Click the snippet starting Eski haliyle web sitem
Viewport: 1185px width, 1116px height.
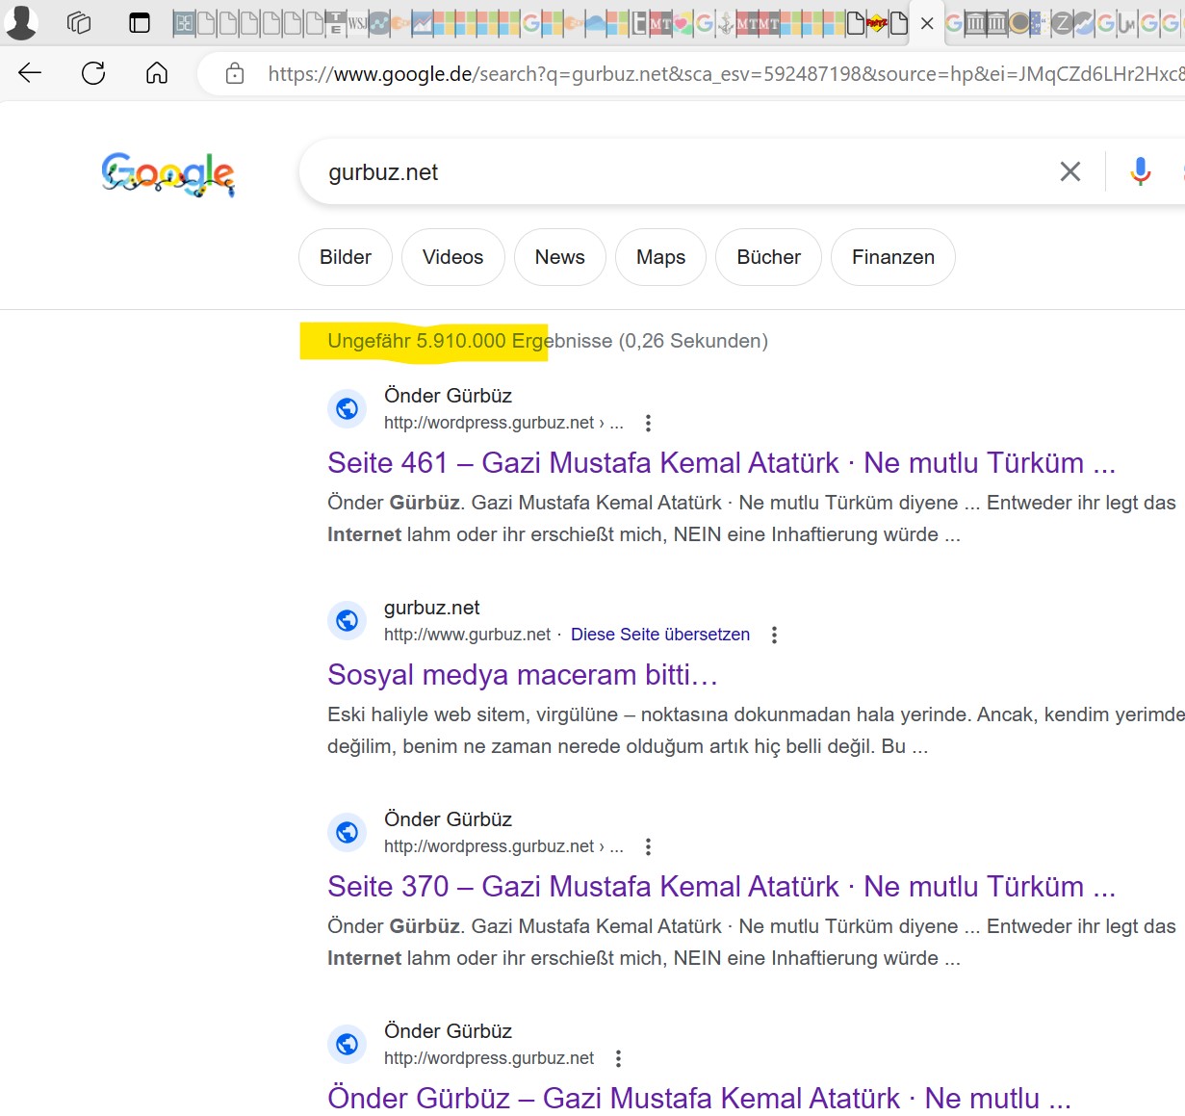756,730
